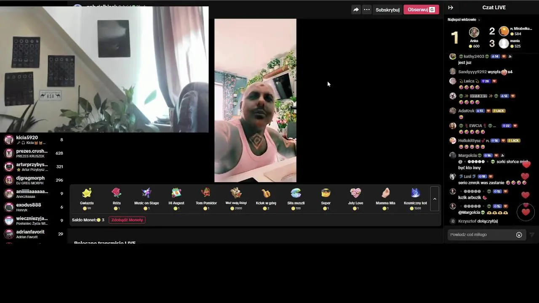Send the Kosmiczny kot gift
Viewport: 539px width, 303px height.
pyautogui.click(x=415, y=199)
